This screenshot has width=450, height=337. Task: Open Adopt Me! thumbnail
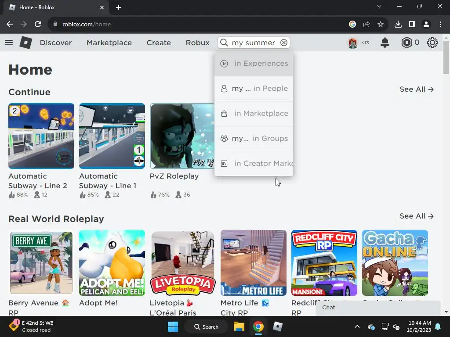click(x=112, y=263)
